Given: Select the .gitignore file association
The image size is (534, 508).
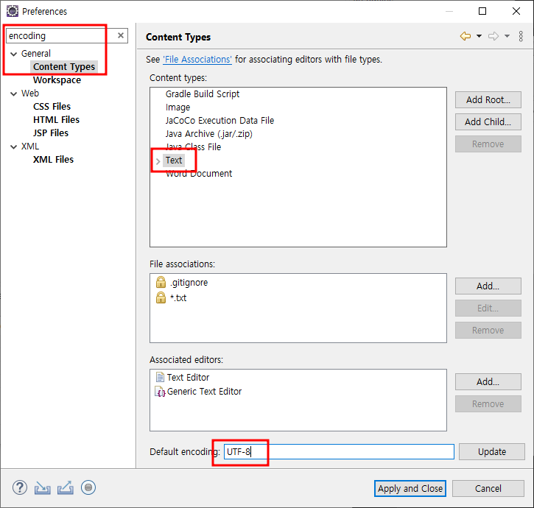Looking at the screenshot, I should [189, 283].
